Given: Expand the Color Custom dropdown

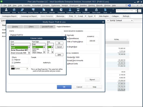Looking at the screenshot, I should [x=27, y=69].
